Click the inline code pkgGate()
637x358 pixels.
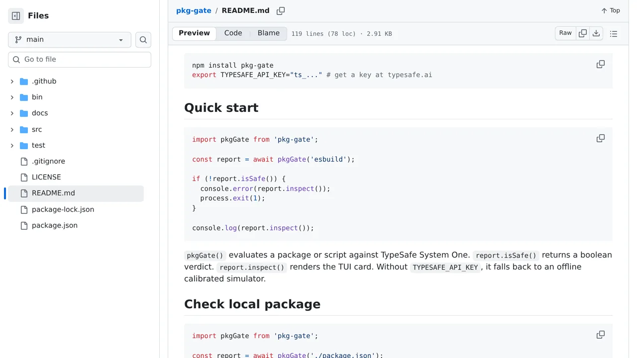point(205,256)
